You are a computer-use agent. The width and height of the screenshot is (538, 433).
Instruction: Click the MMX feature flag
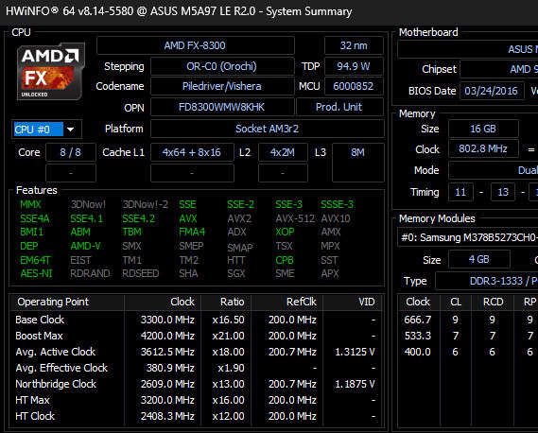click(30, 204)
